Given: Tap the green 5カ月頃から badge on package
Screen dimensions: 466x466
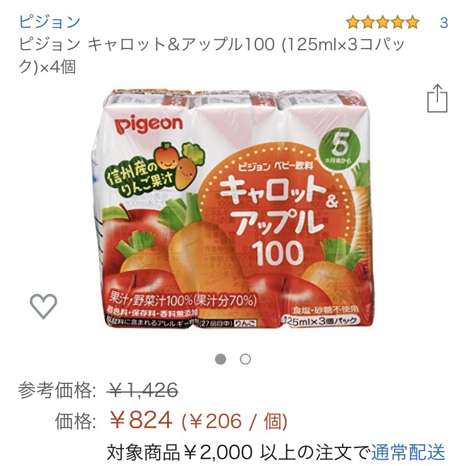Looking at the screenshot, I should (339, 148).
